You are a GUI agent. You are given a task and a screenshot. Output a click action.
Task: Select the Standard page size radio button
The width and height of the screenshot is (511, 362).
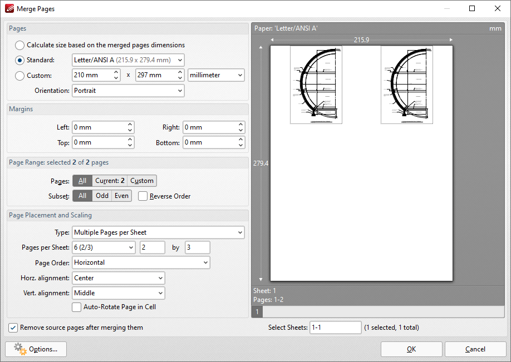click(19, 60)
